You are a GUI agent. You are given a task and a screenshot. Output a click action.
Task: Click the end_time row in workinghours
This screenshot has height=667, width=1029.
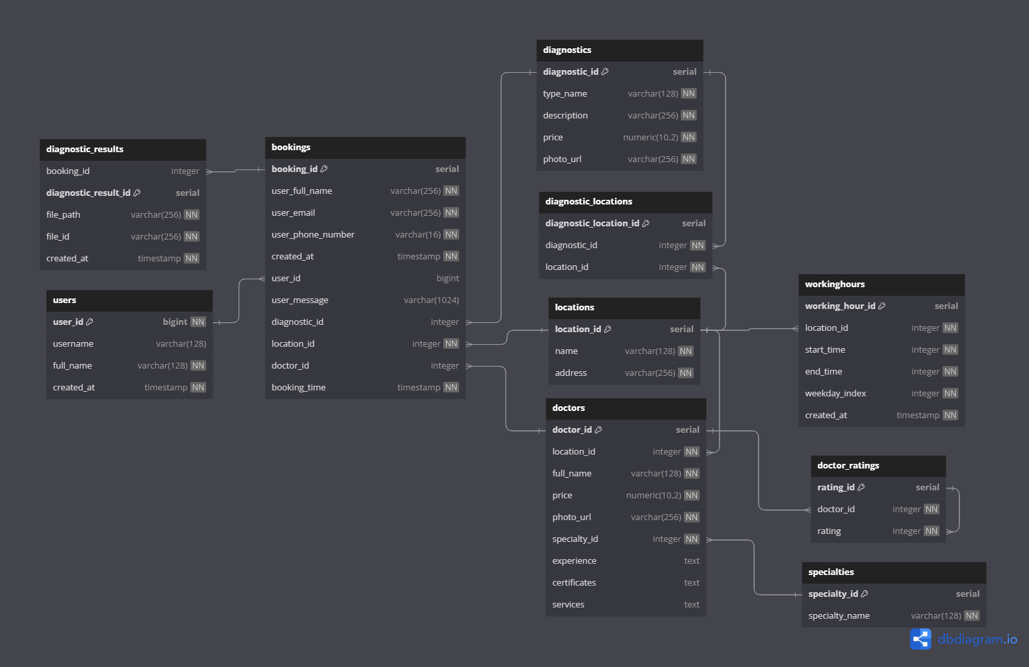point(881,372)
